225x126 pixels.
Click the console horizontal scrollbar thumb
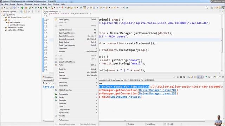125,121
